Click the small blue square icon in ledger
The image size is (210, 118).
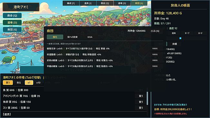(180, 38)
